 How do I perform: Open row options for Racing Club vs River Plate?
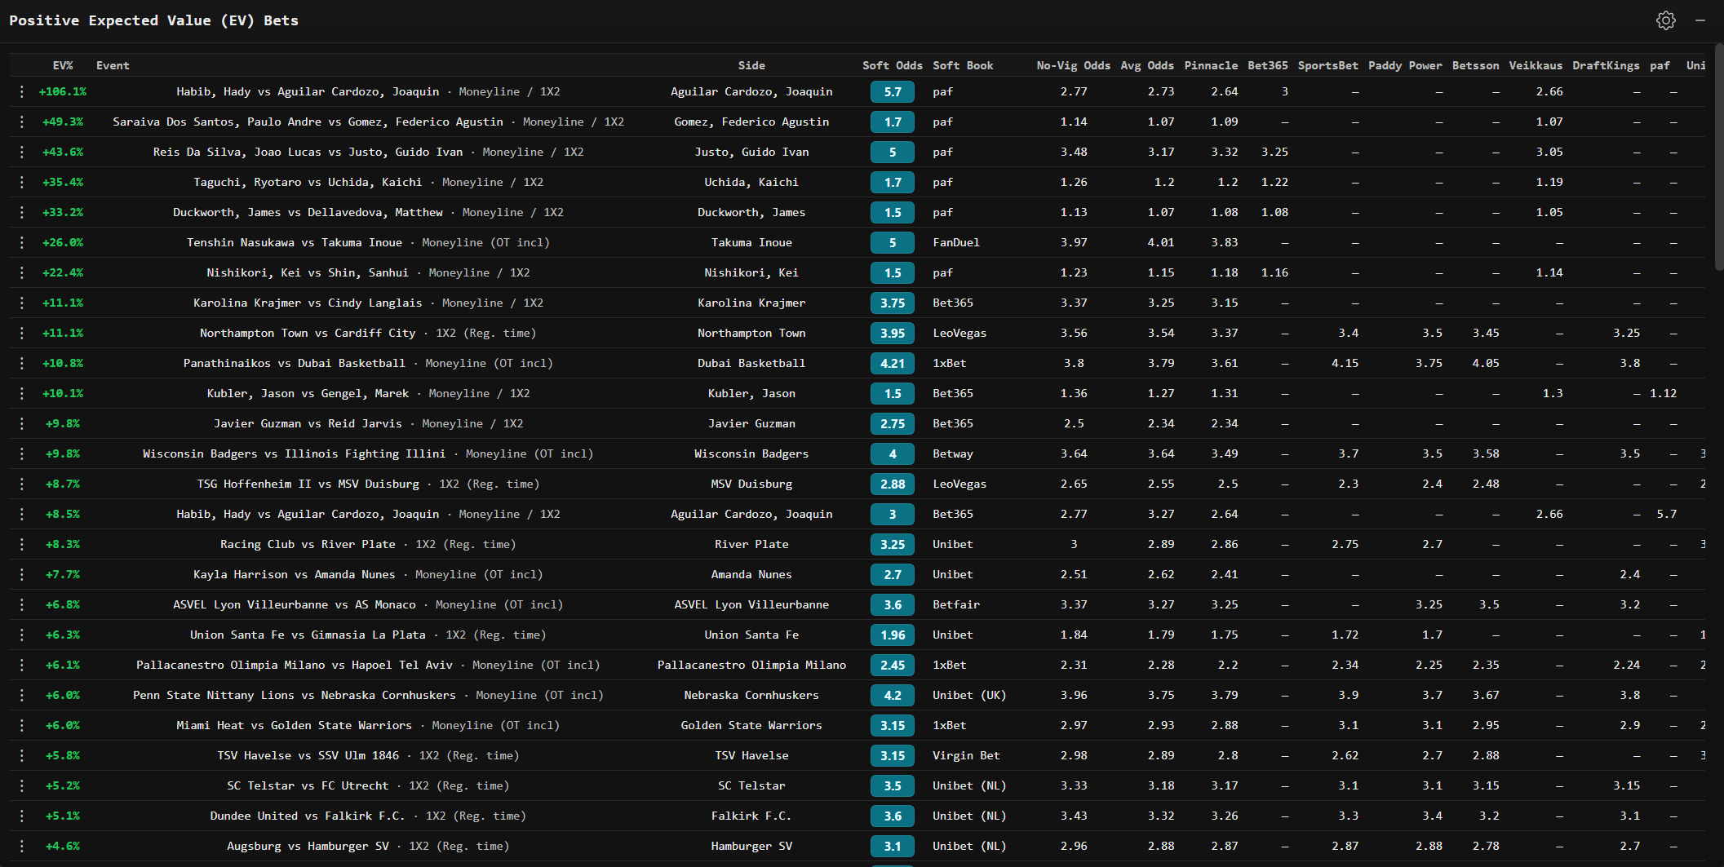click(x=21, y=544)
